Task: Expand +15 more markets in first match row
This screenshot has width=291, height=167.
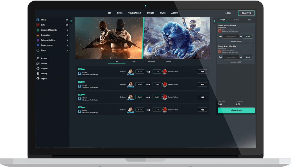Action: [x=202, y=72]
